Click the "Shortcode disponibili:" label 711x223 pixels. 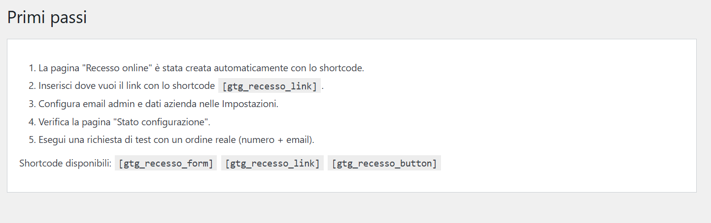(66, 164)
